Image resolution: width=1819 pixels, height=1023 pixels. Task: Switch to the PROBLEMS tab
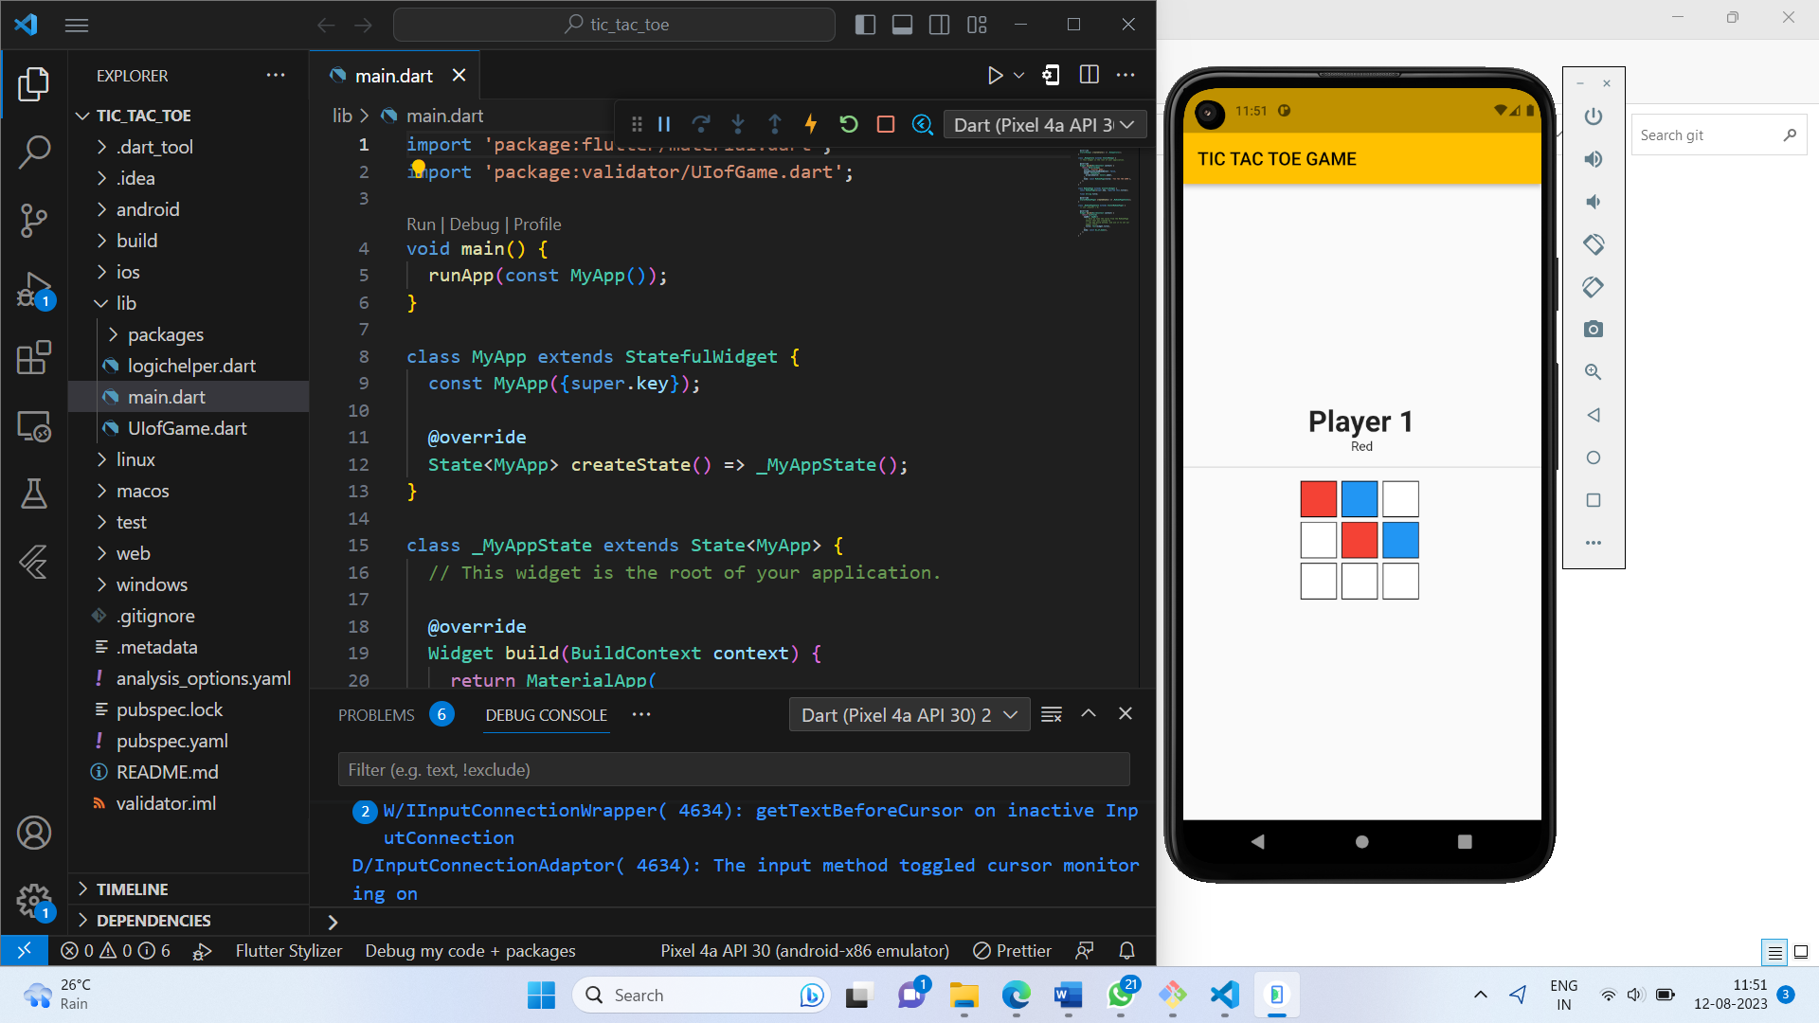pyautogui.click(x=375, y=714)
